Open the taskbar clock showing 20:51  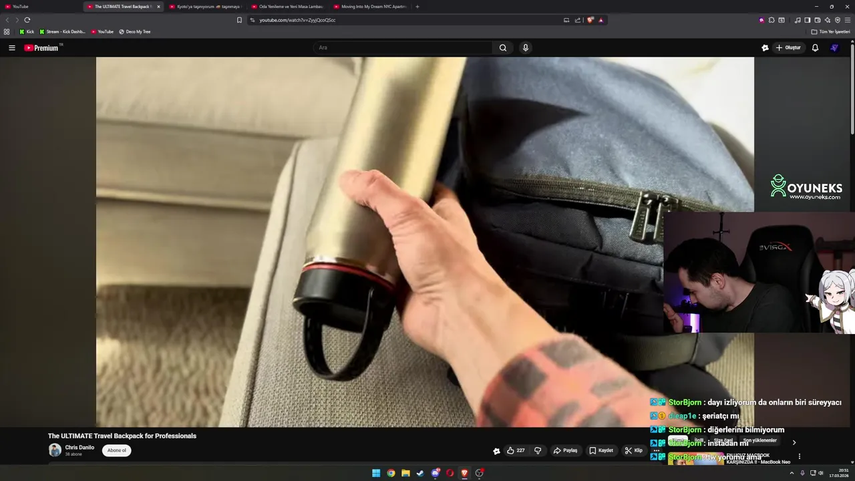(839, 473)
